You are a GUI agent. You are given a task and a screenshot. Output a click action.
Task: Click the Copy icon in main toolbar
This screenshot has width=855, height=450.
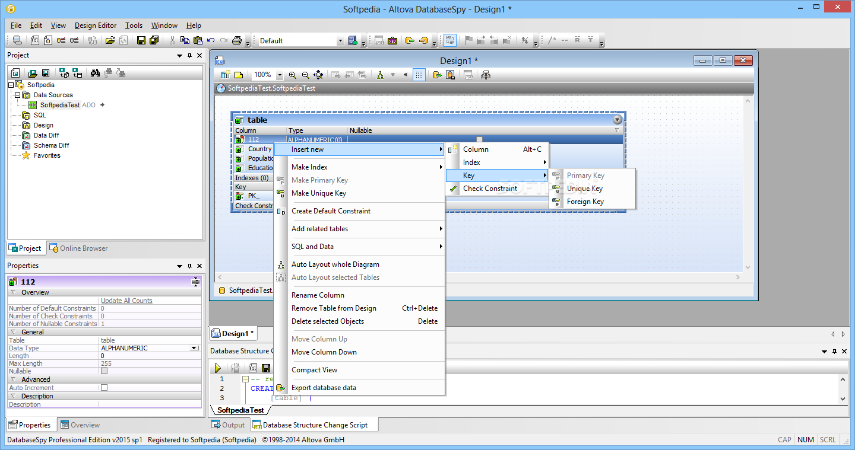tap(185, 40)
